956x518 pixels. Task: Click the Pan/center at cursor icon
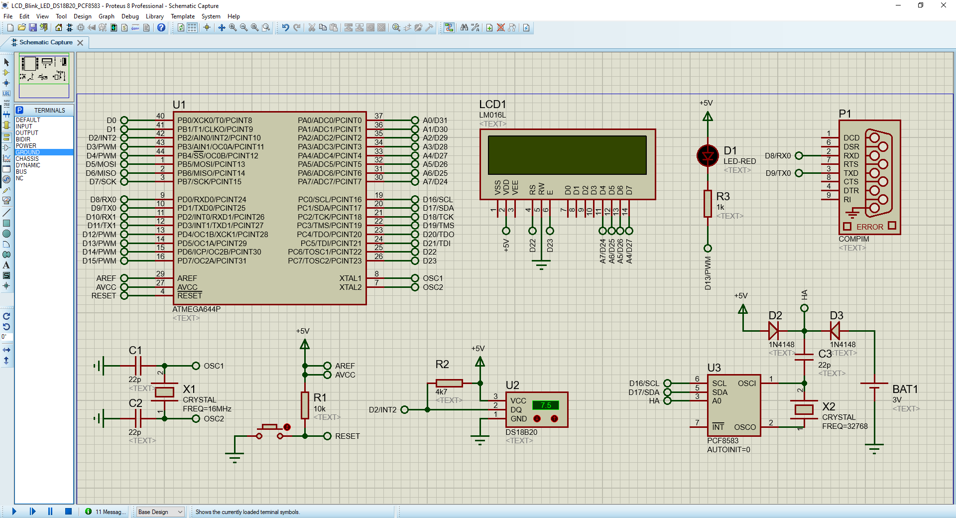pyautogui.click(x=222, y=27)
